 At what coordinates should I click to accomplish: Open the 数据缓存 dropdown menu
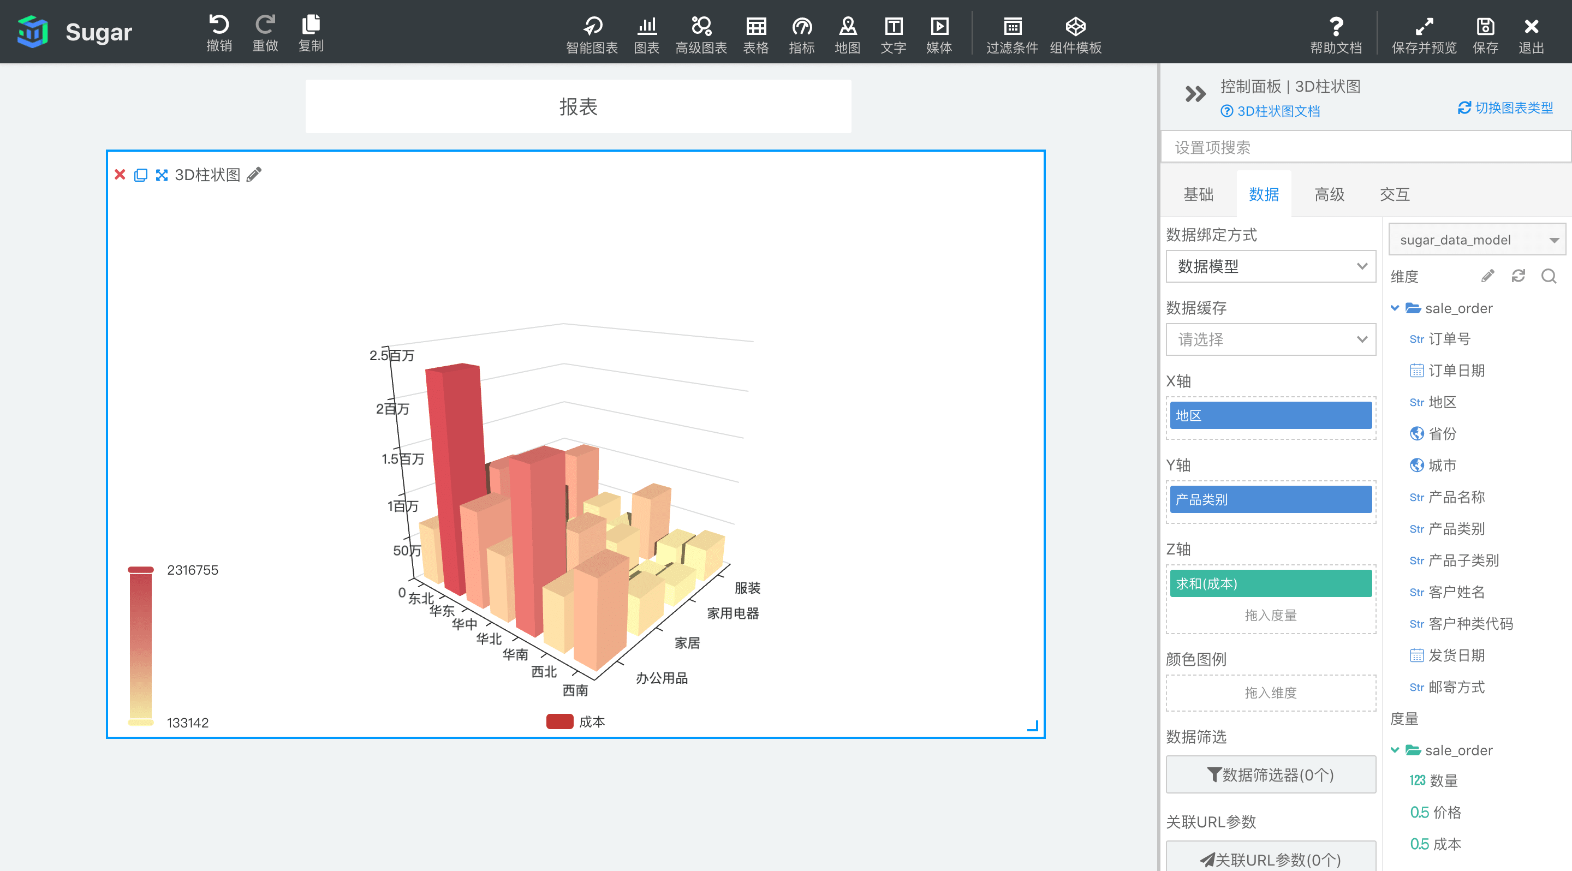click(x=1269, y=340)
